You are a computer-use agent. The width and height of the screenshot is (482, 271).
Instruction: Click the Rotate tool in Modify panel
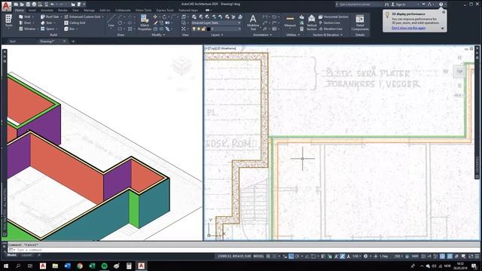(164, 17)
